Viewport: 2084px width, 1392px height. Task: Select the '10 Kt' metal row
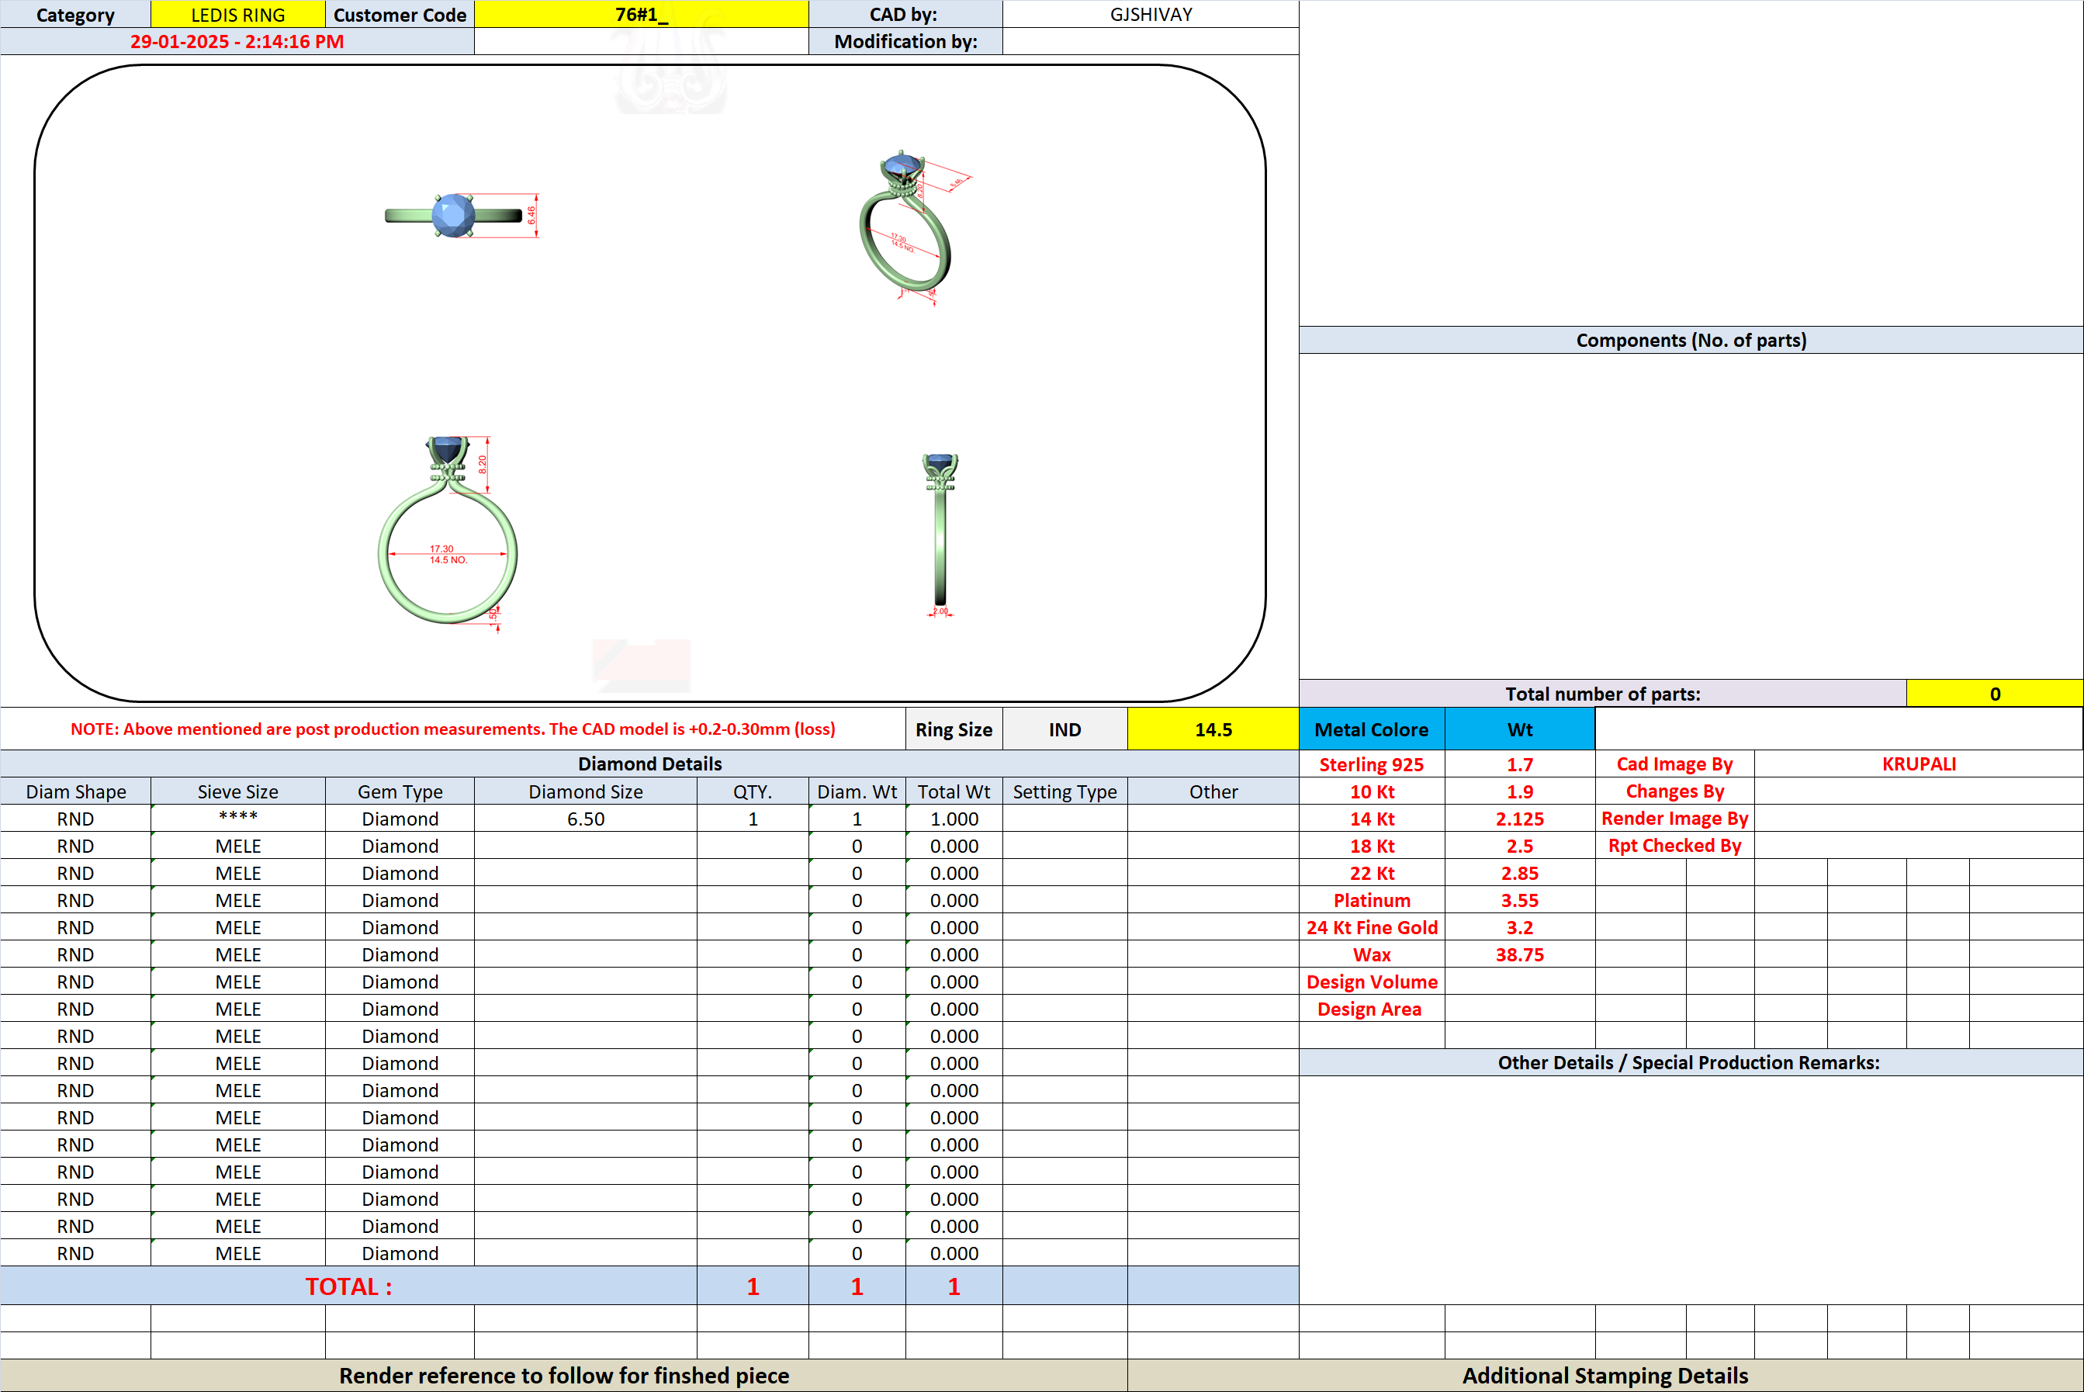coord(1371,791)
